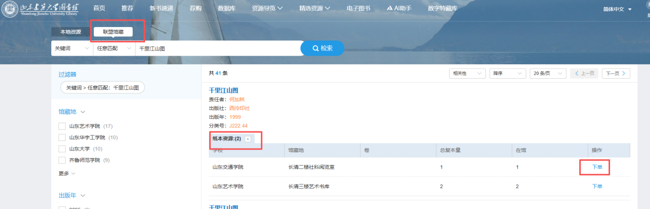Tick the 山东大学 filter checkbox
Screen dimensions: 650x209
point(62,149)
